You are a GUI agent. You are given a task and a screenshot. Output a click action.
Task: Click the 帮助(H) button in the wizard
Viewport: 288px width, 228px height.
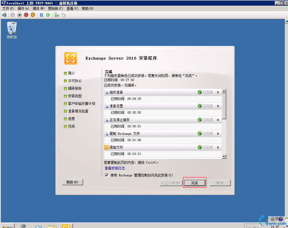tap(72, 182)
